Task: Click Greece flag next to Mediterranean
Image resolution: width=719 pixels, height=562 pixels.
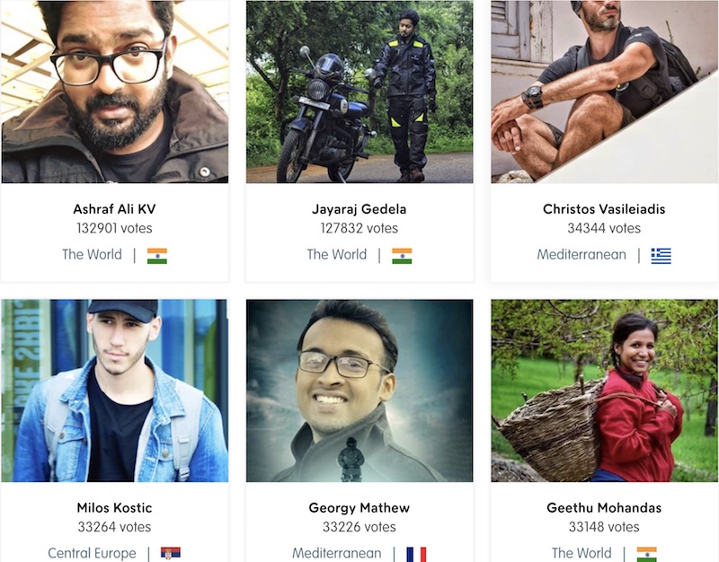Action: click(x=661, y=256)
